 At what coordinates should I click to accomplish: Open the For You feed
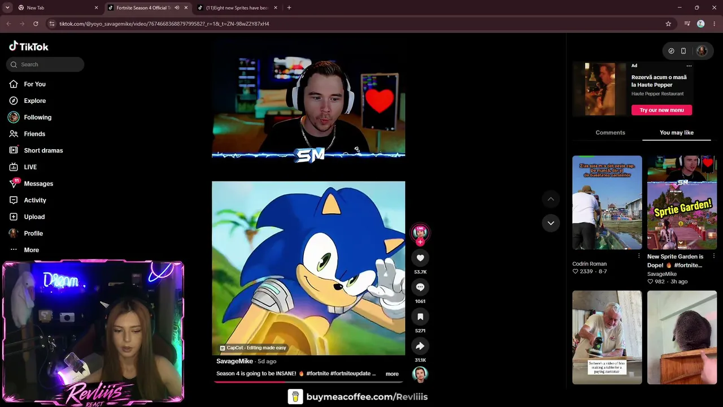click(27, 84)
